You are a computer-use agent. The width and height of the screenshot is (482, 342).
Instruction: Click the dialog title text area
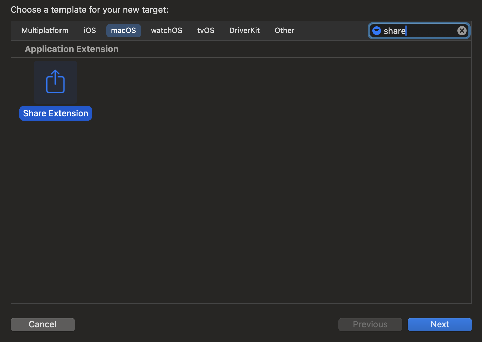(90, 9)
